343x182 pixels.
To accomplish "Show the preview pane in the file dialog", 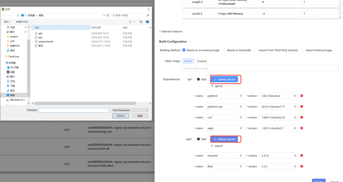I will click(x=140, y=22).
